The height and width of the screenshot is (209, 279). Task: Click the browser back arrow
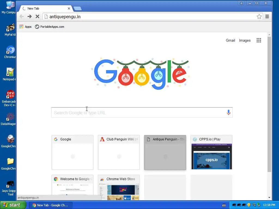(x=22, y=17)
